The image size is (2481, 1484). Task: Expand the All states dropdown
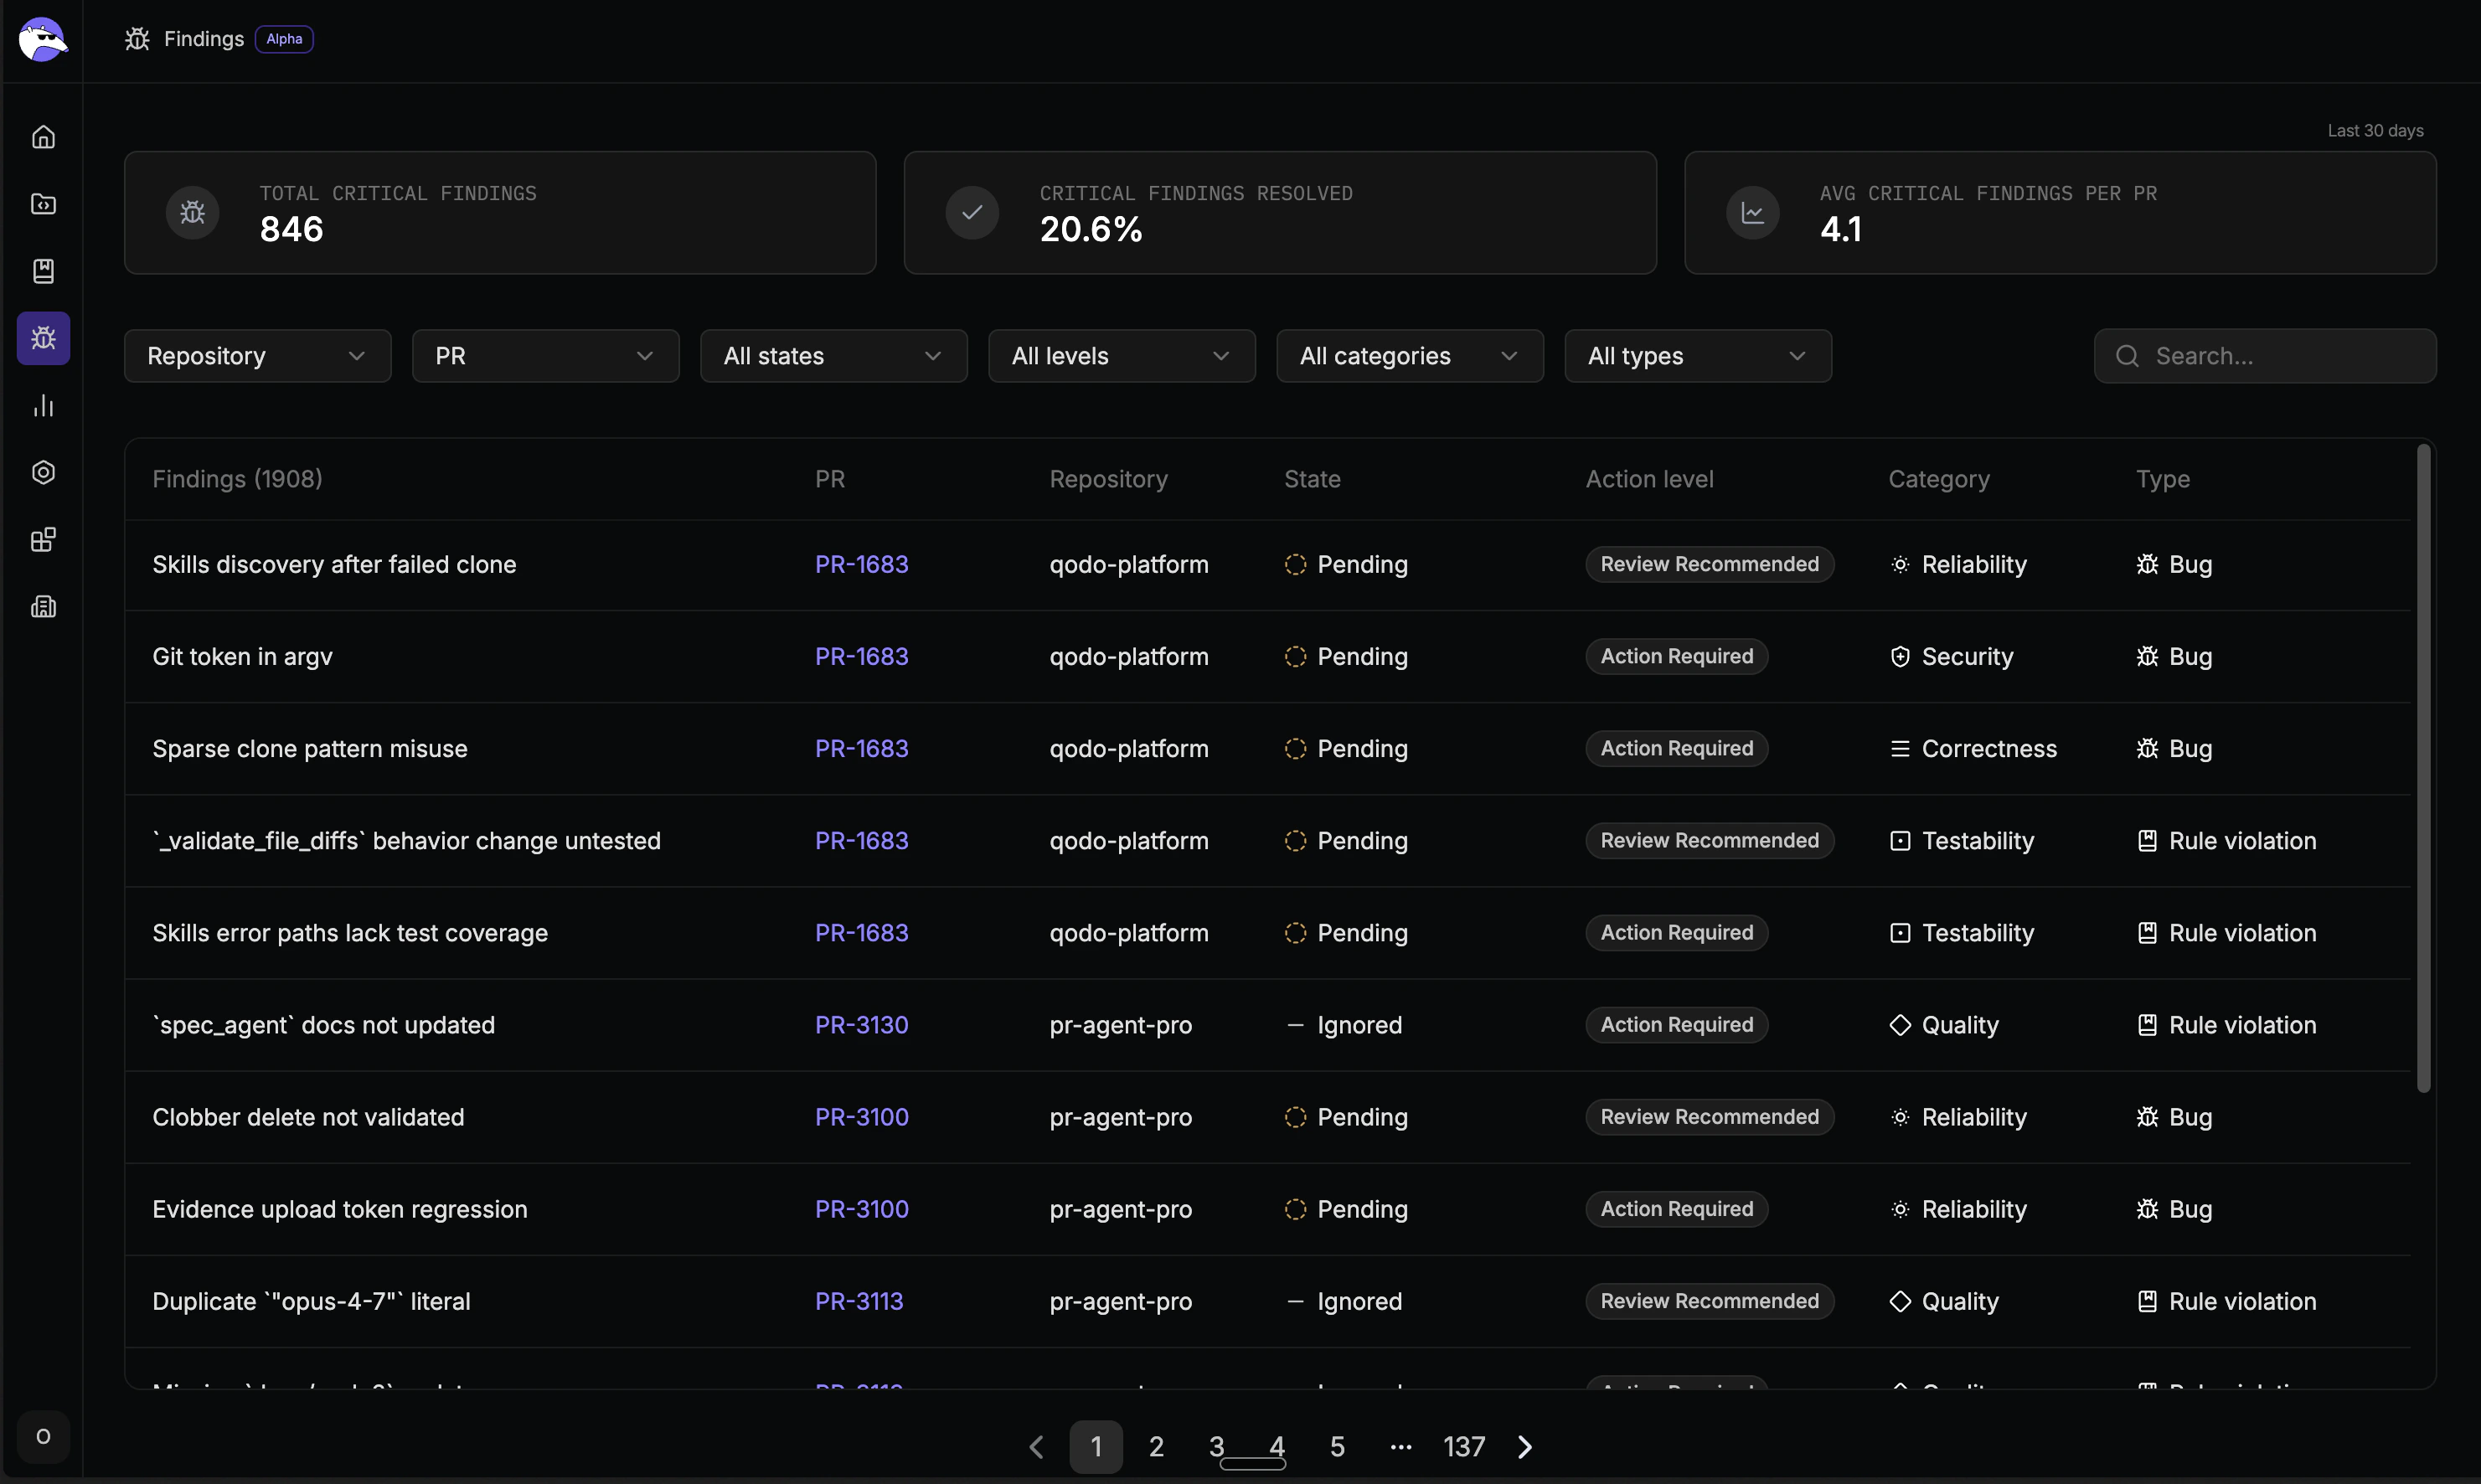tap(833, 356)
